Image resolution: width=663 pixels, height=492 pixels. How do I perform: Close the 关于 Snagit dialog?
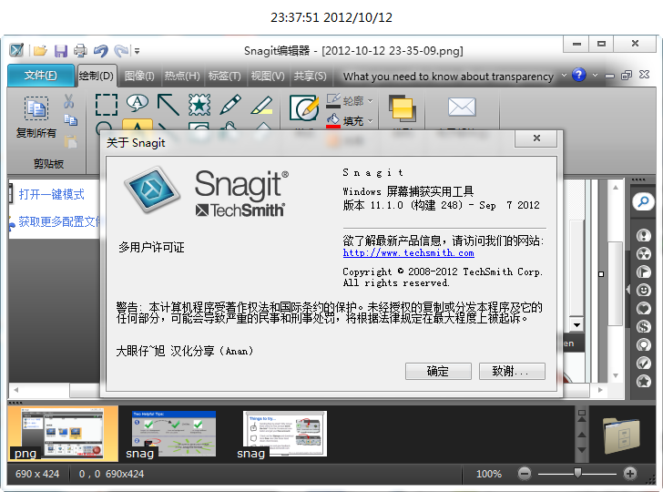click(536, 138)
